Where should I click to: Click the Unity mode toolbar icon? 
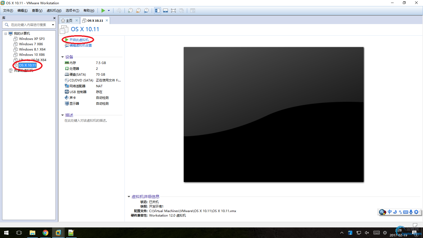tap(181, 11)
